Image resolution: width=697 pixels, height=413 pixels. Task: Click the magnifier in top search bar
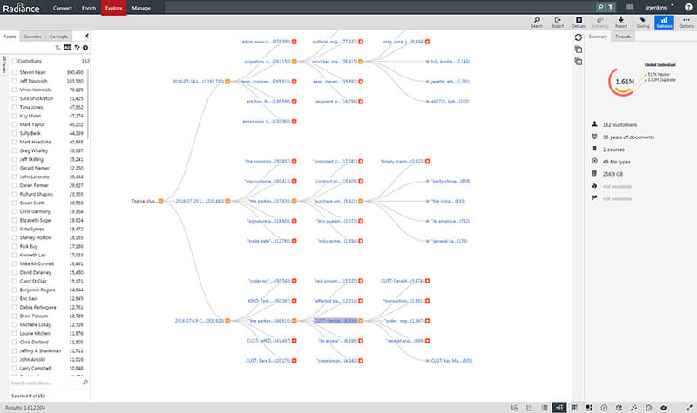(x=600, y=7)
